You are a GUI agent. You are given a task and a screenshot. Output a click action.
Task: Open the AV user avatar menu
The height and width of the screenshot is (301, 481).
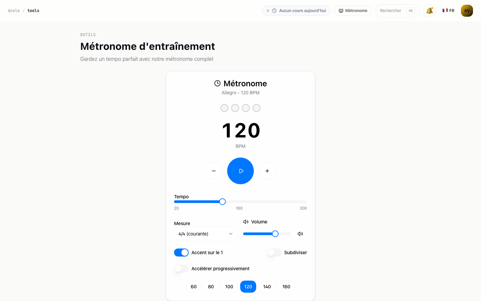(467, 11)
